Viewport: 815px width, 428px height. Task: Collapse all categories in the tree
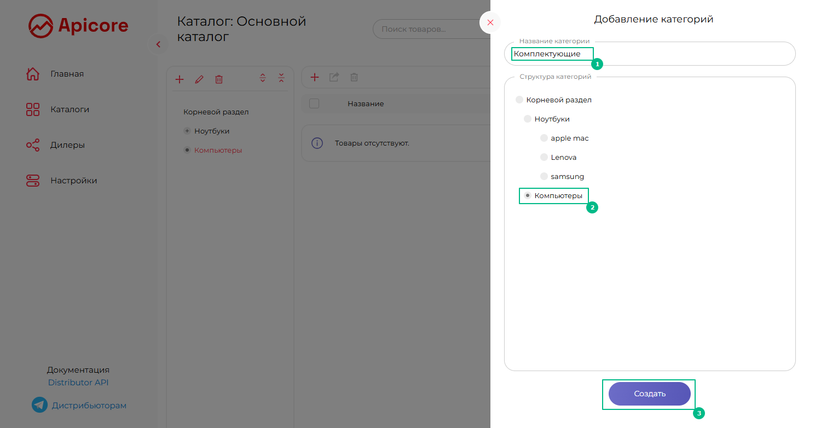tap(281, 78)
